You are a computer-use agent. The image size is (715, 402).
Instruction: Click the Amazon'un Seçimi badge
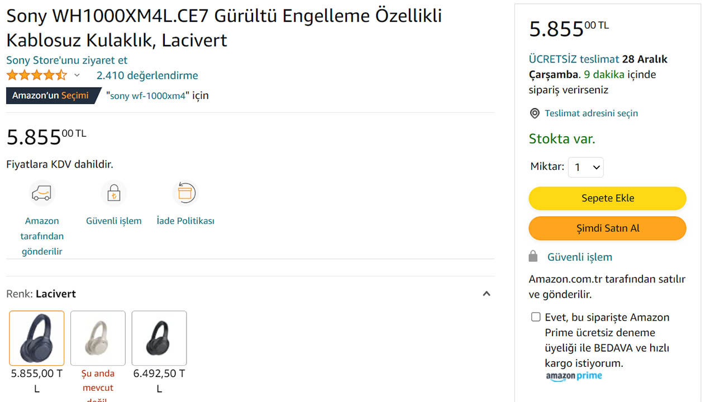pyautogui.click(x=51, y=95)
